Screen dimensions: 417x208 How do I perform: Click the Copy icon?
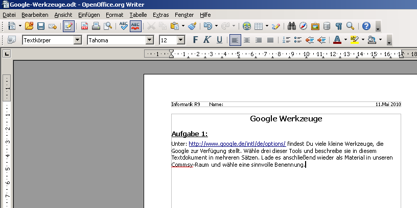[x=163, y=26]
